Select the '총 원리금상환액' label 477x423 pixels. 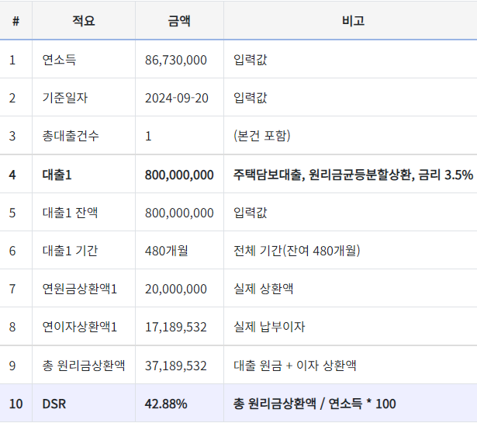coord(84,366)
